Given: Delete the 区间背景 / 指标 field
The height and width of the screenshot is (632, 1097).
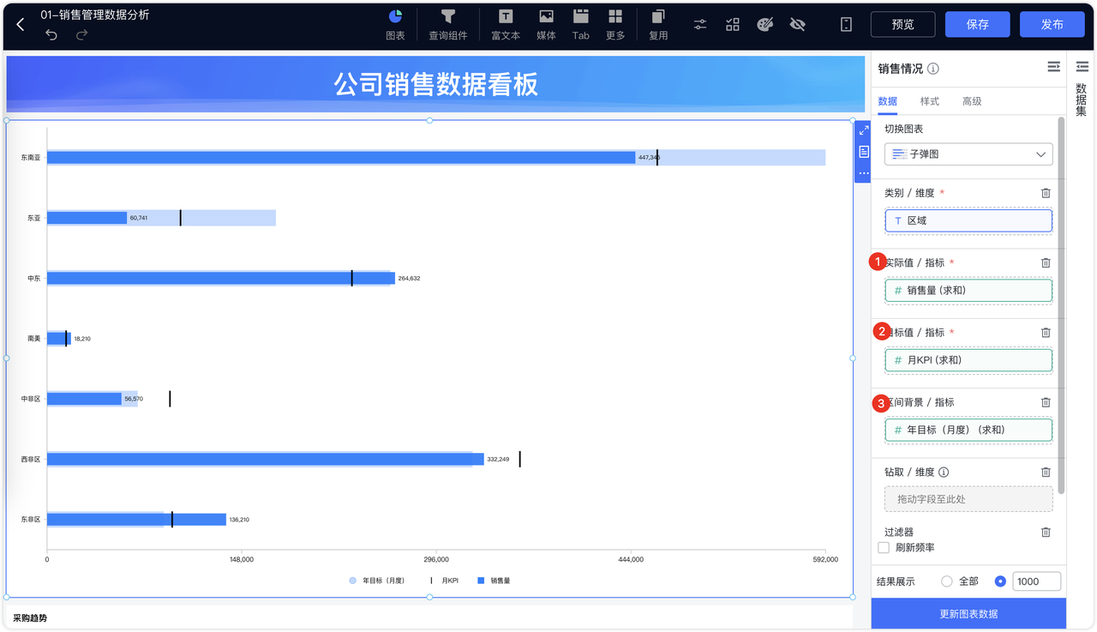Looking at the screenshot, I should [x=1046, y=402].
